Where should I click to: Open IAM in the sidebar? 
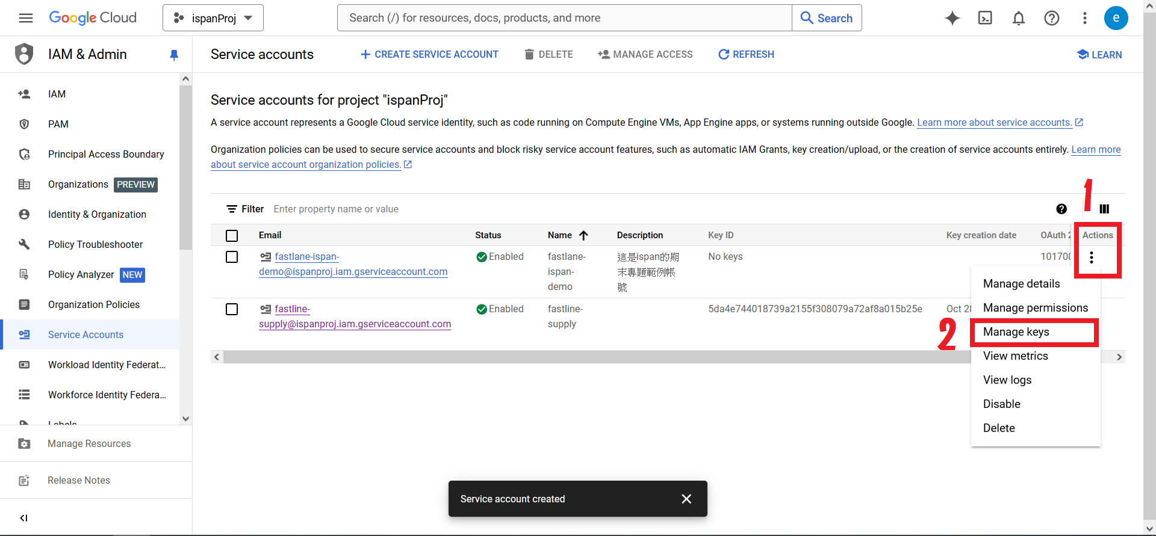click(90, 94)
